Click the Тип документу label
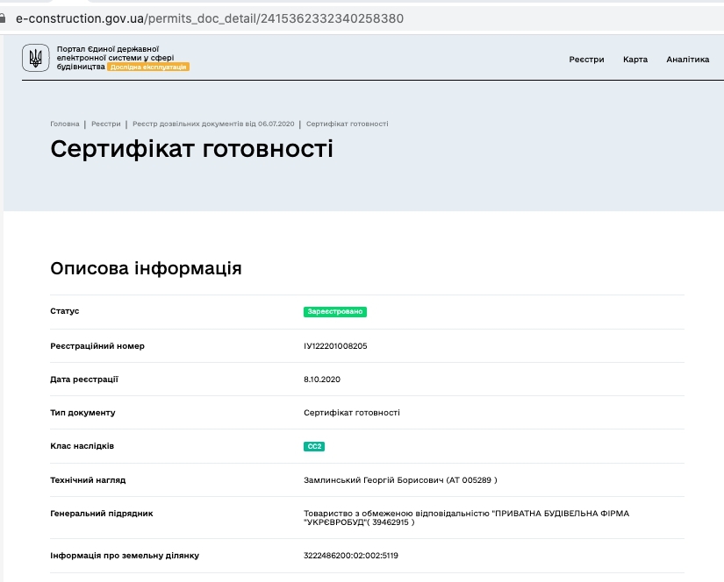This screenshot has height=582, width=724. tap(82, 413)
